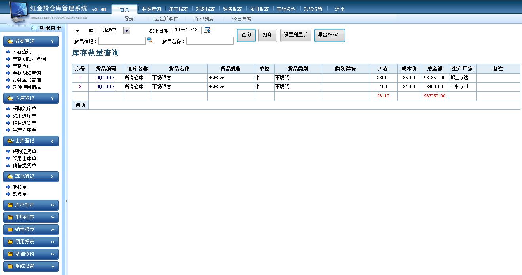The width and height of the screenshot is (522, 275).
Task: Collapse the 数据查询 sidebar section
Action: 52,42
